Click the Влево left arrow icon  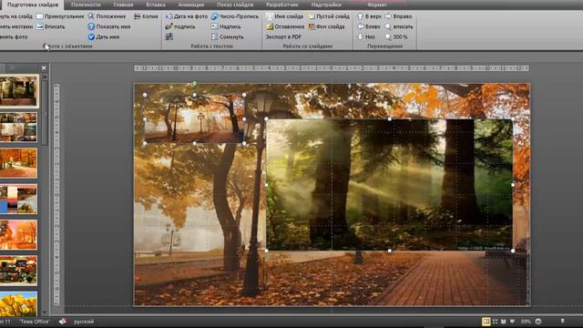(x=360, y=26)
